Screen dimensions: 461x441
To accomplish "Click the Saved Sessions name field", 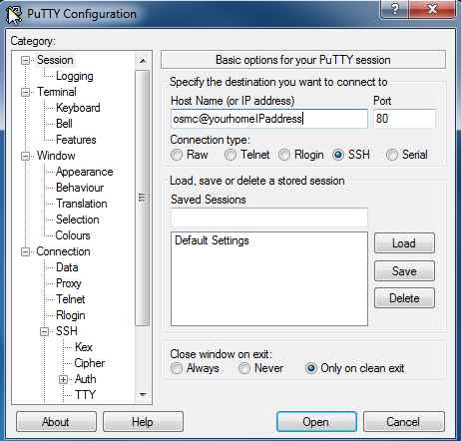I will click(269, 218).
